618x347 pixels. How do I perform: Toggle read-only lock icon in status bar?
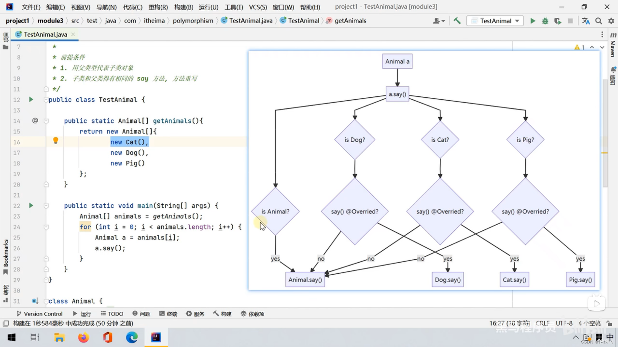[609, 323]
